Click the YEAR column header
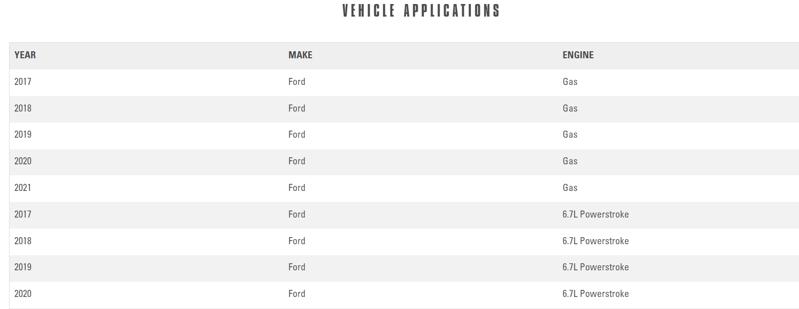The image size is (799, 309). [x=25, y=55]
